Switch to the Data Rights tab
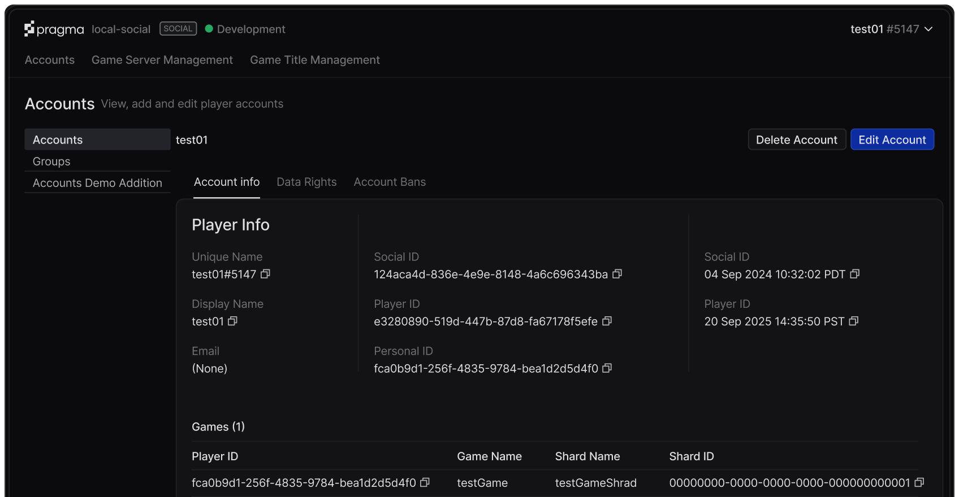 tap(306, 182)
